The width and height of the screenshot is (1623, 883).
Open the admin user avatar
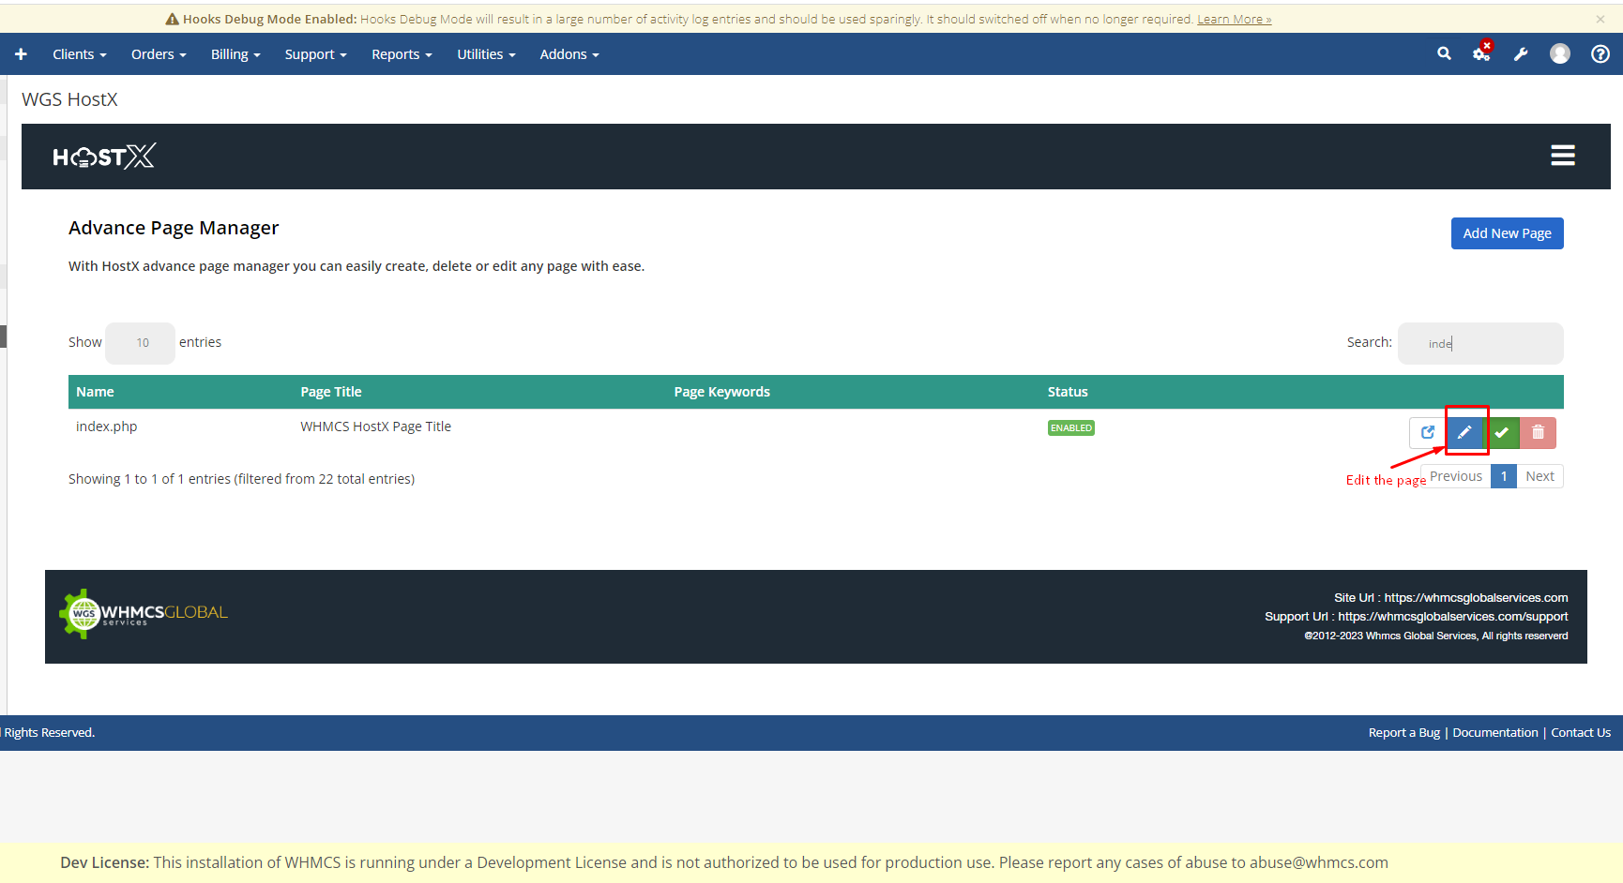[x=1560, y=54]
